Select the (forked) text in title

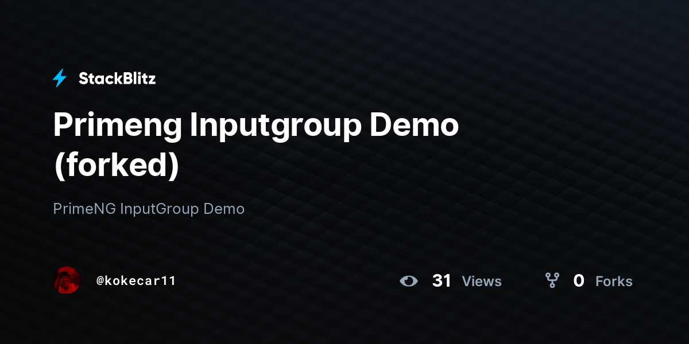coord(116,166)
